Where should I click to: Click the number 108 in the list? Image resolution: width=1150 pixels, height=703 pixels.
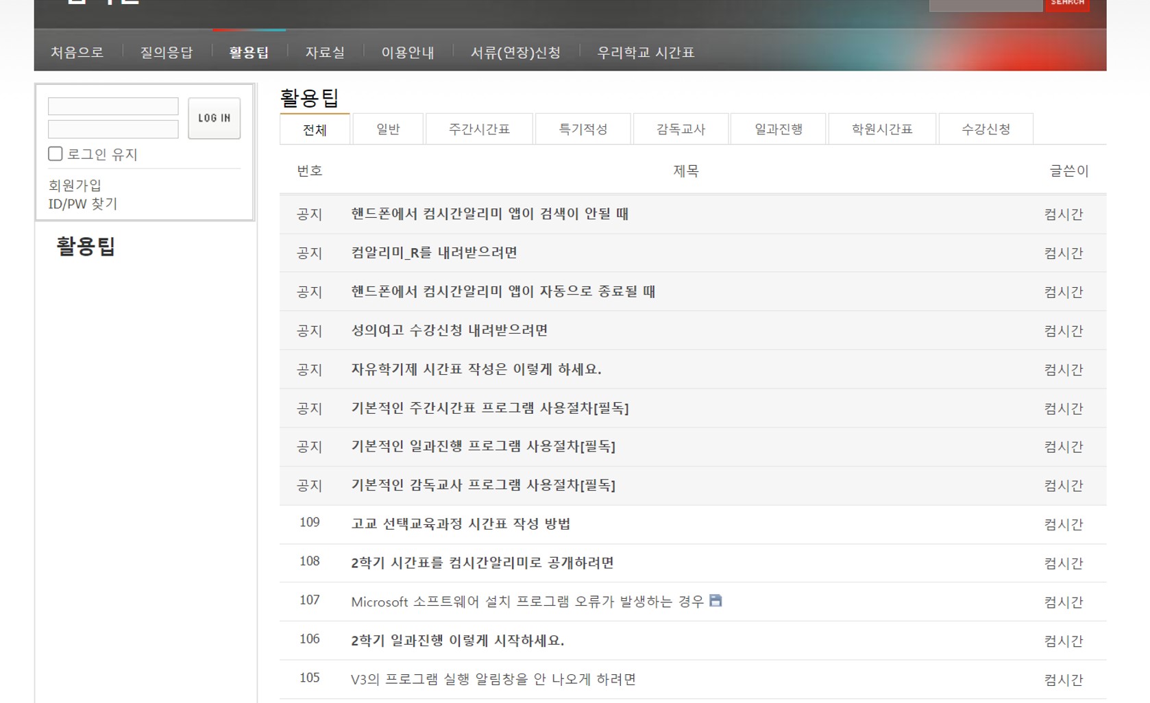310,561
